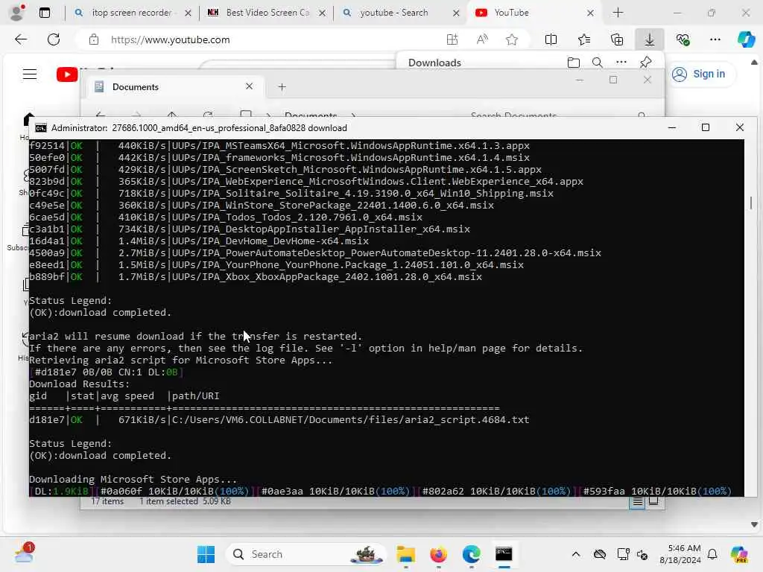Screen dimensions: 763x572
Task: Click the Edge address bar URL
Action: [x=171, y=40]
